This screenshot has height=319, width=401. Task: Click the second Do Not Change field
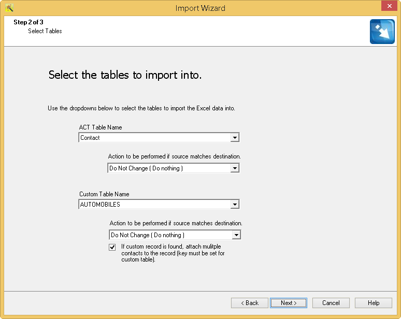(175, 235)
